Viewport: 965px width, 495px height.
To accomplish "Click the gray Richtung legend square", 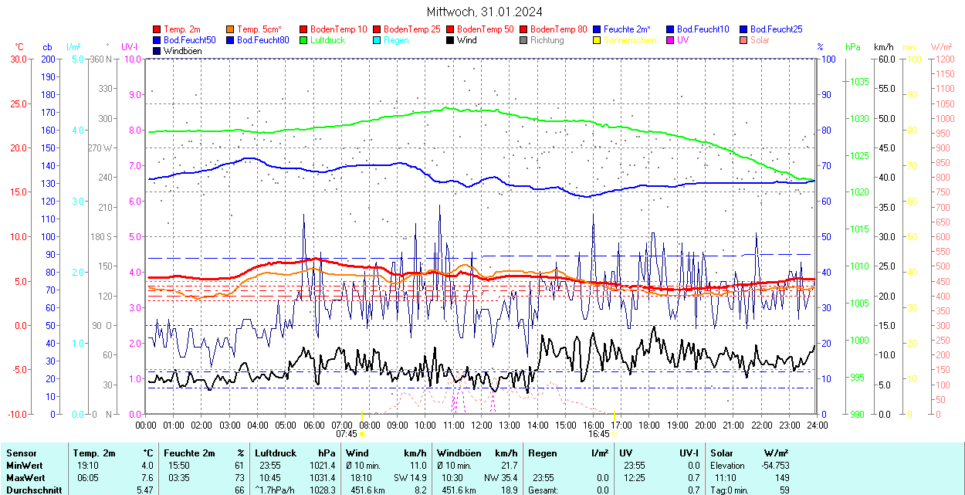I will (524, 40).
